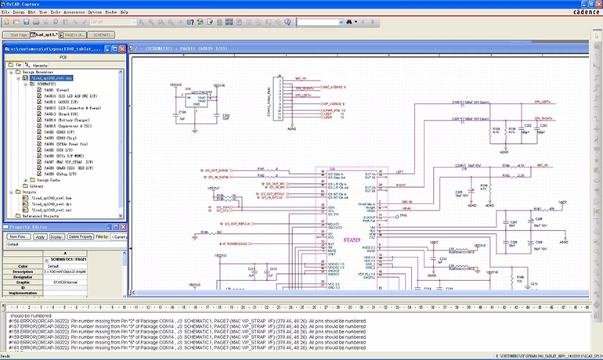603x360 pixels.
Task: Open the binoculars search options arrow
Action: pos(356,22)
